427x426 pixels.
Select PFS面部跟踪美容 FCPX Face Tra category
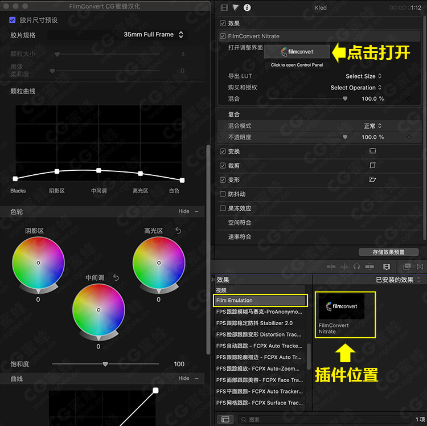pos(260,380)
